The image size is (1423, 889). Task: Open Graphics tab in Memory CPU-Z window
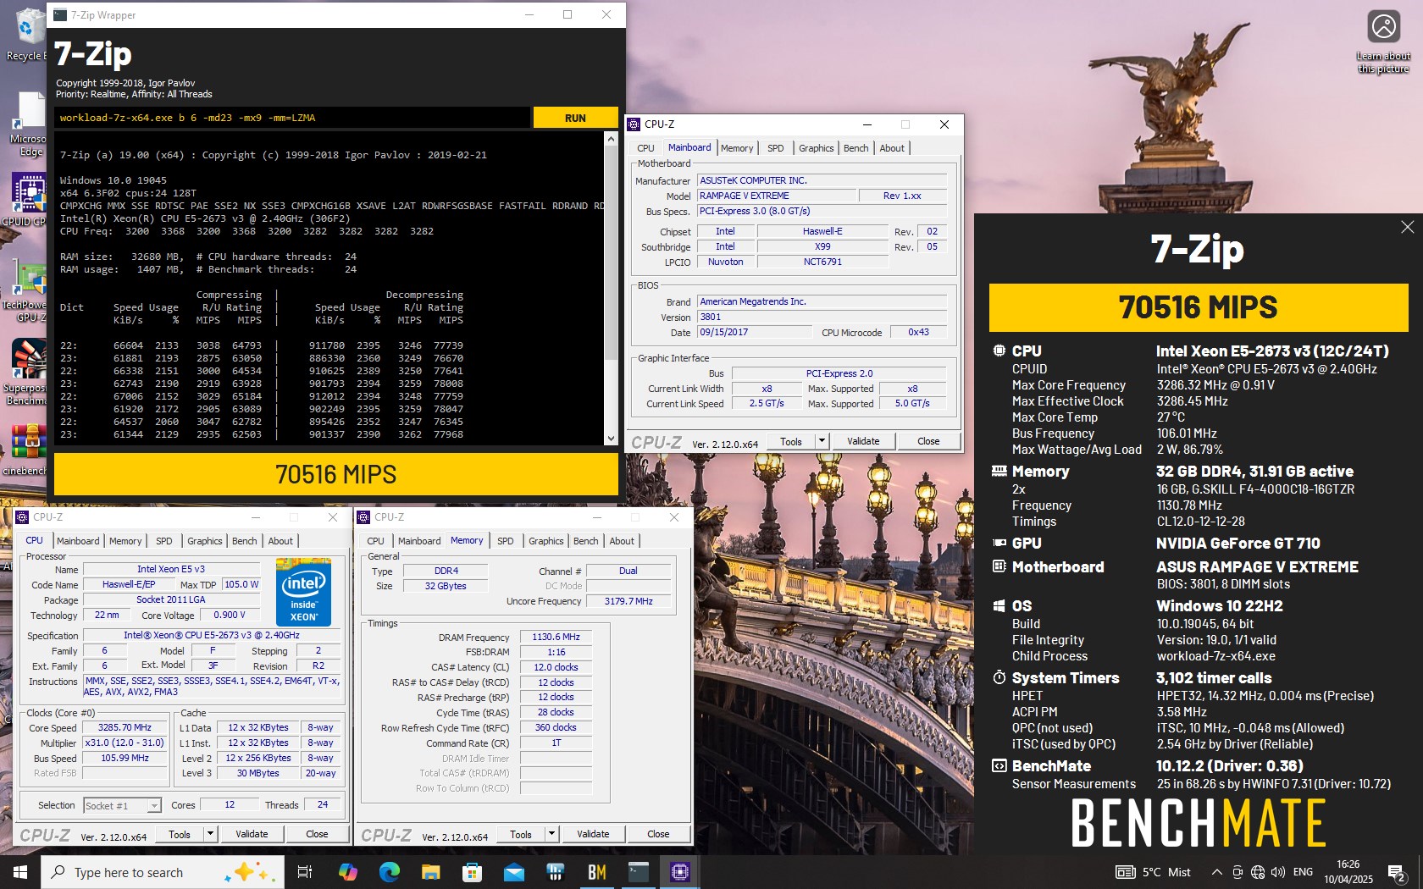pyautogui.click(x=546, y=541)
